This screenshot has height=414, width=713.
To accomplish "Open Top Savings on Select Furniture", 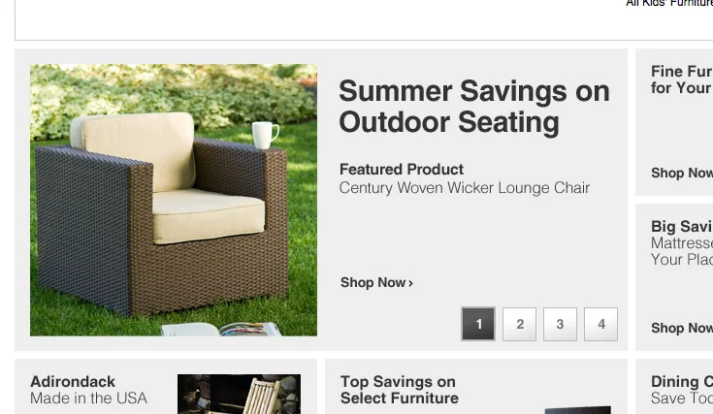I will 400,390.
